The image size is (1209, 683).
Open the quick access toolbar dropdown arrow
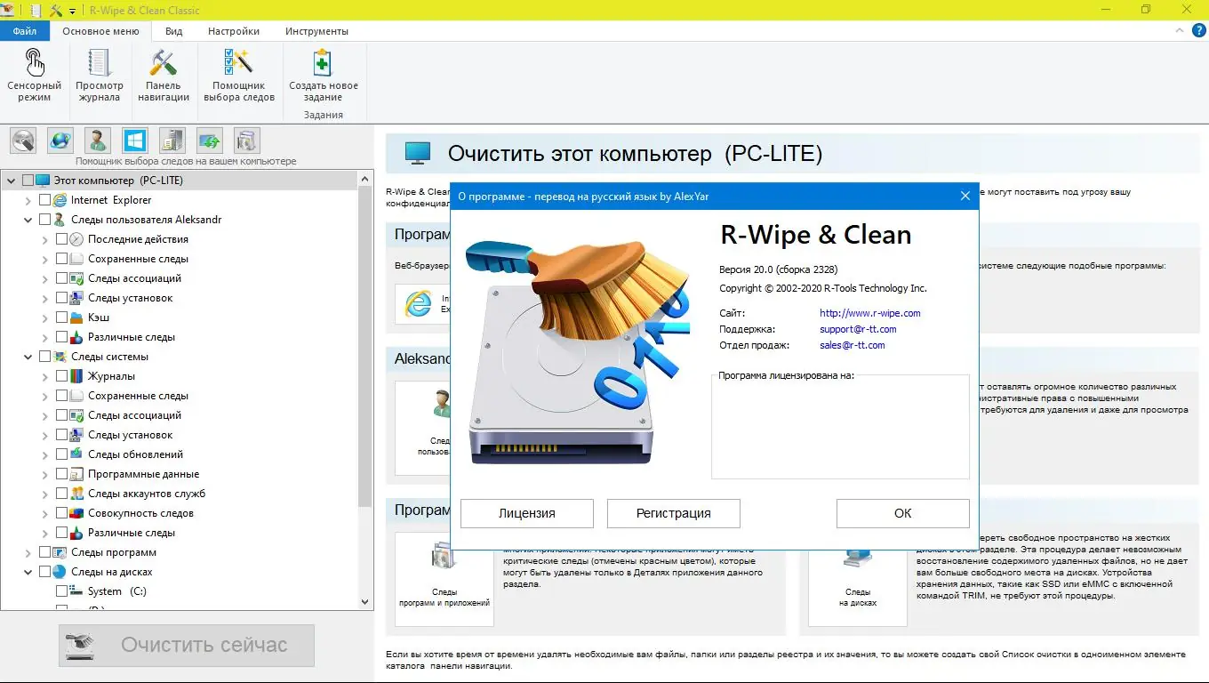click(73, 11)
